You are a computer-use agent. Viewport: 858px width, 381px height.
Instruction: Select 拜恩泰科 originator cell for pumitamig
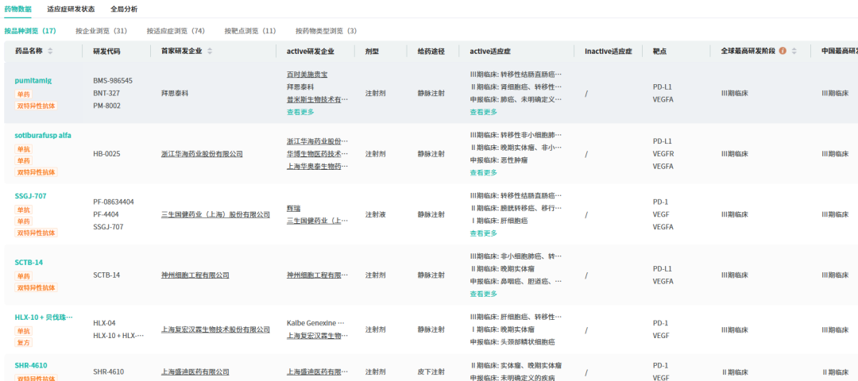point(175,94)
